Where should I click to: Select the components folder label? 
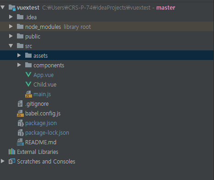point(49,65)
